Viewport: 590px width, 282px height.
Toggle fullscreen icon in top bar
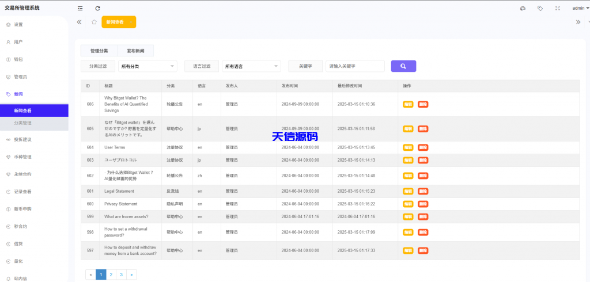pyautogui.click(x=558, y=8)
